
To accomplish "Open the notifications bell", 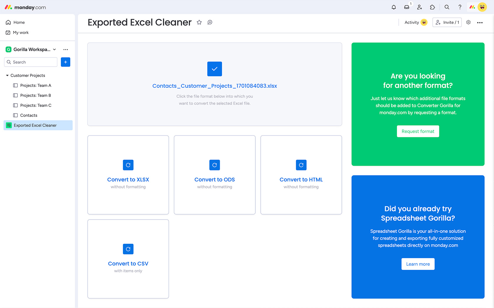I will click(394, 7).
